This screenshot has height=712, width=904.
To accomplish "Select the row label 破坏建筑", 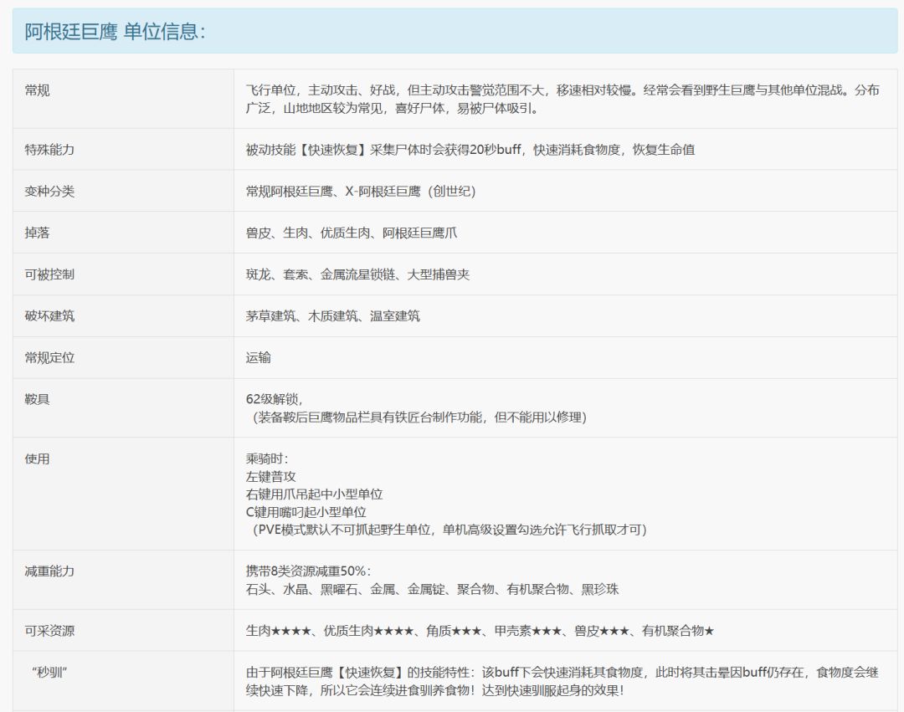I will pyautogui.click(x=49, y=315).
